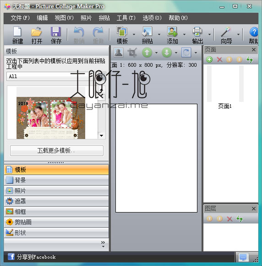Screen dimensions: 262x266
Task: Switch to the 形状 sidebar tab
Action: [x=56, y=233]
